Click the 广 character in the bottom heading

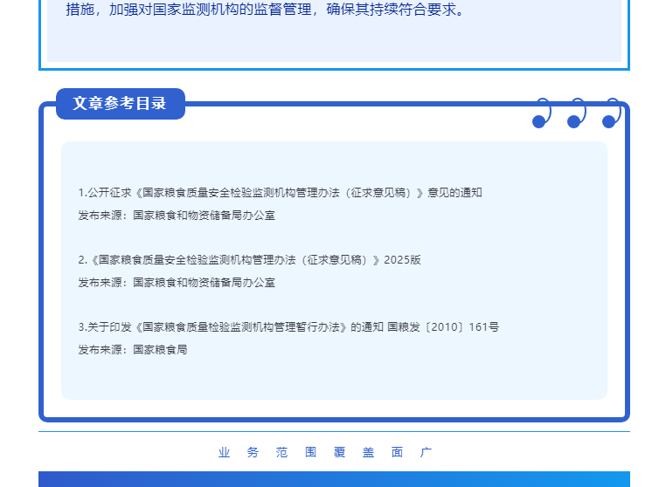pos(426,452)
